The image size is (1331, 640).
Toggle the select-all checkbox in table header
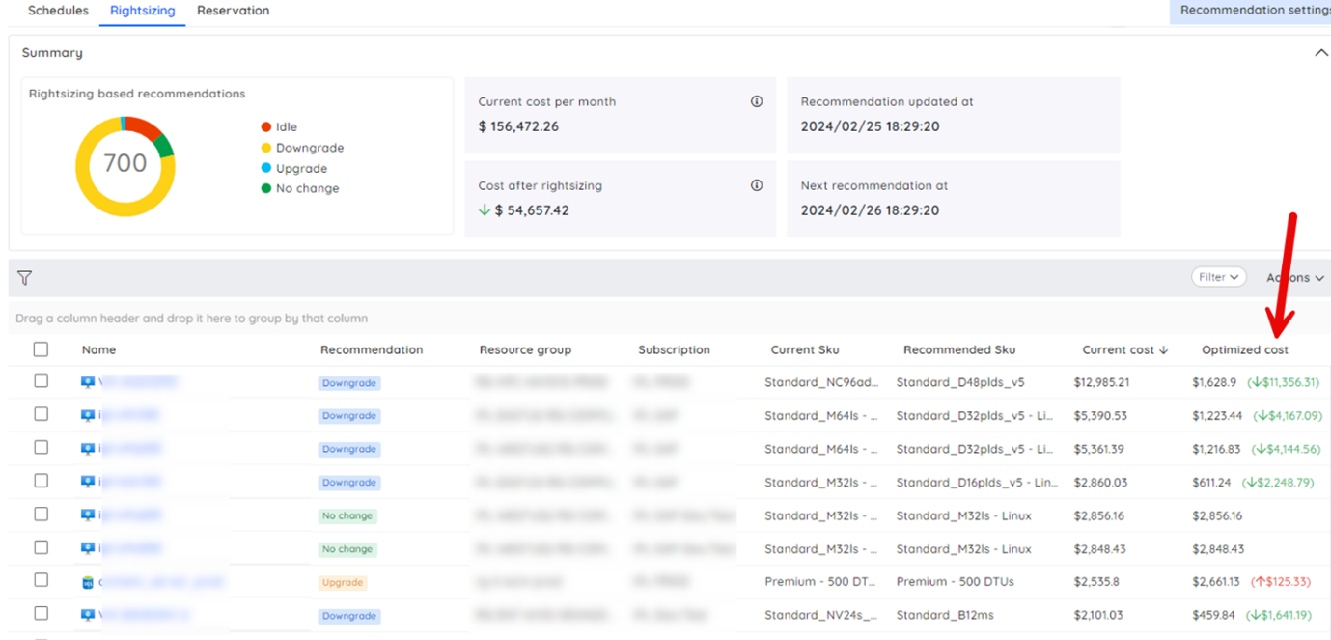(x=41, y=349)
